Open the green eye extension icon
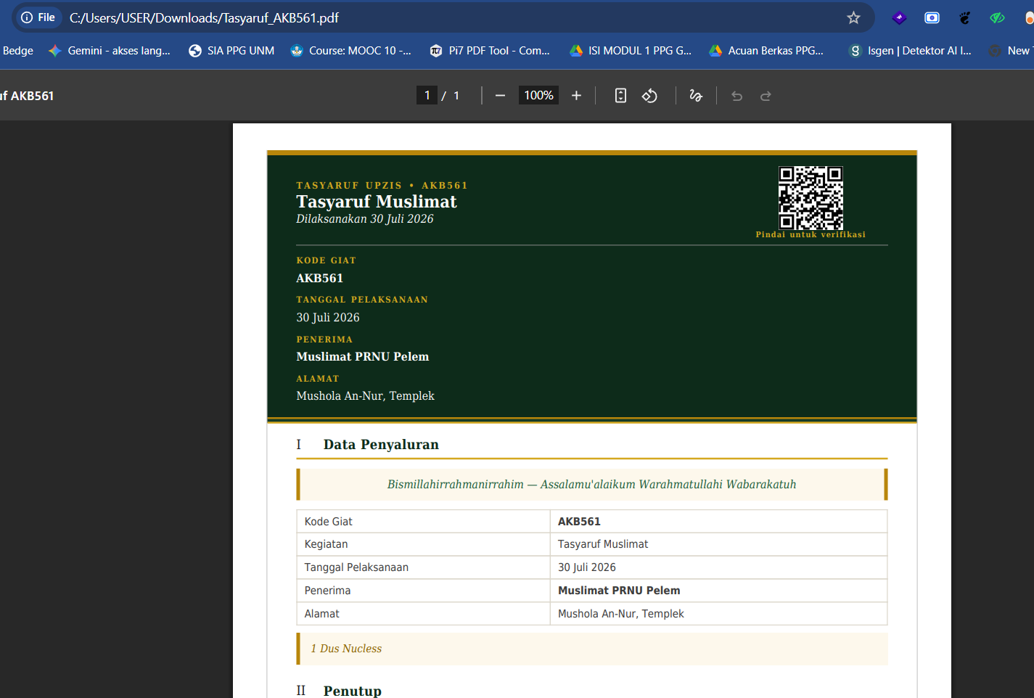The height and width of the screenshot is (698, 1034). pyautogui.click(x=997, y=17)
